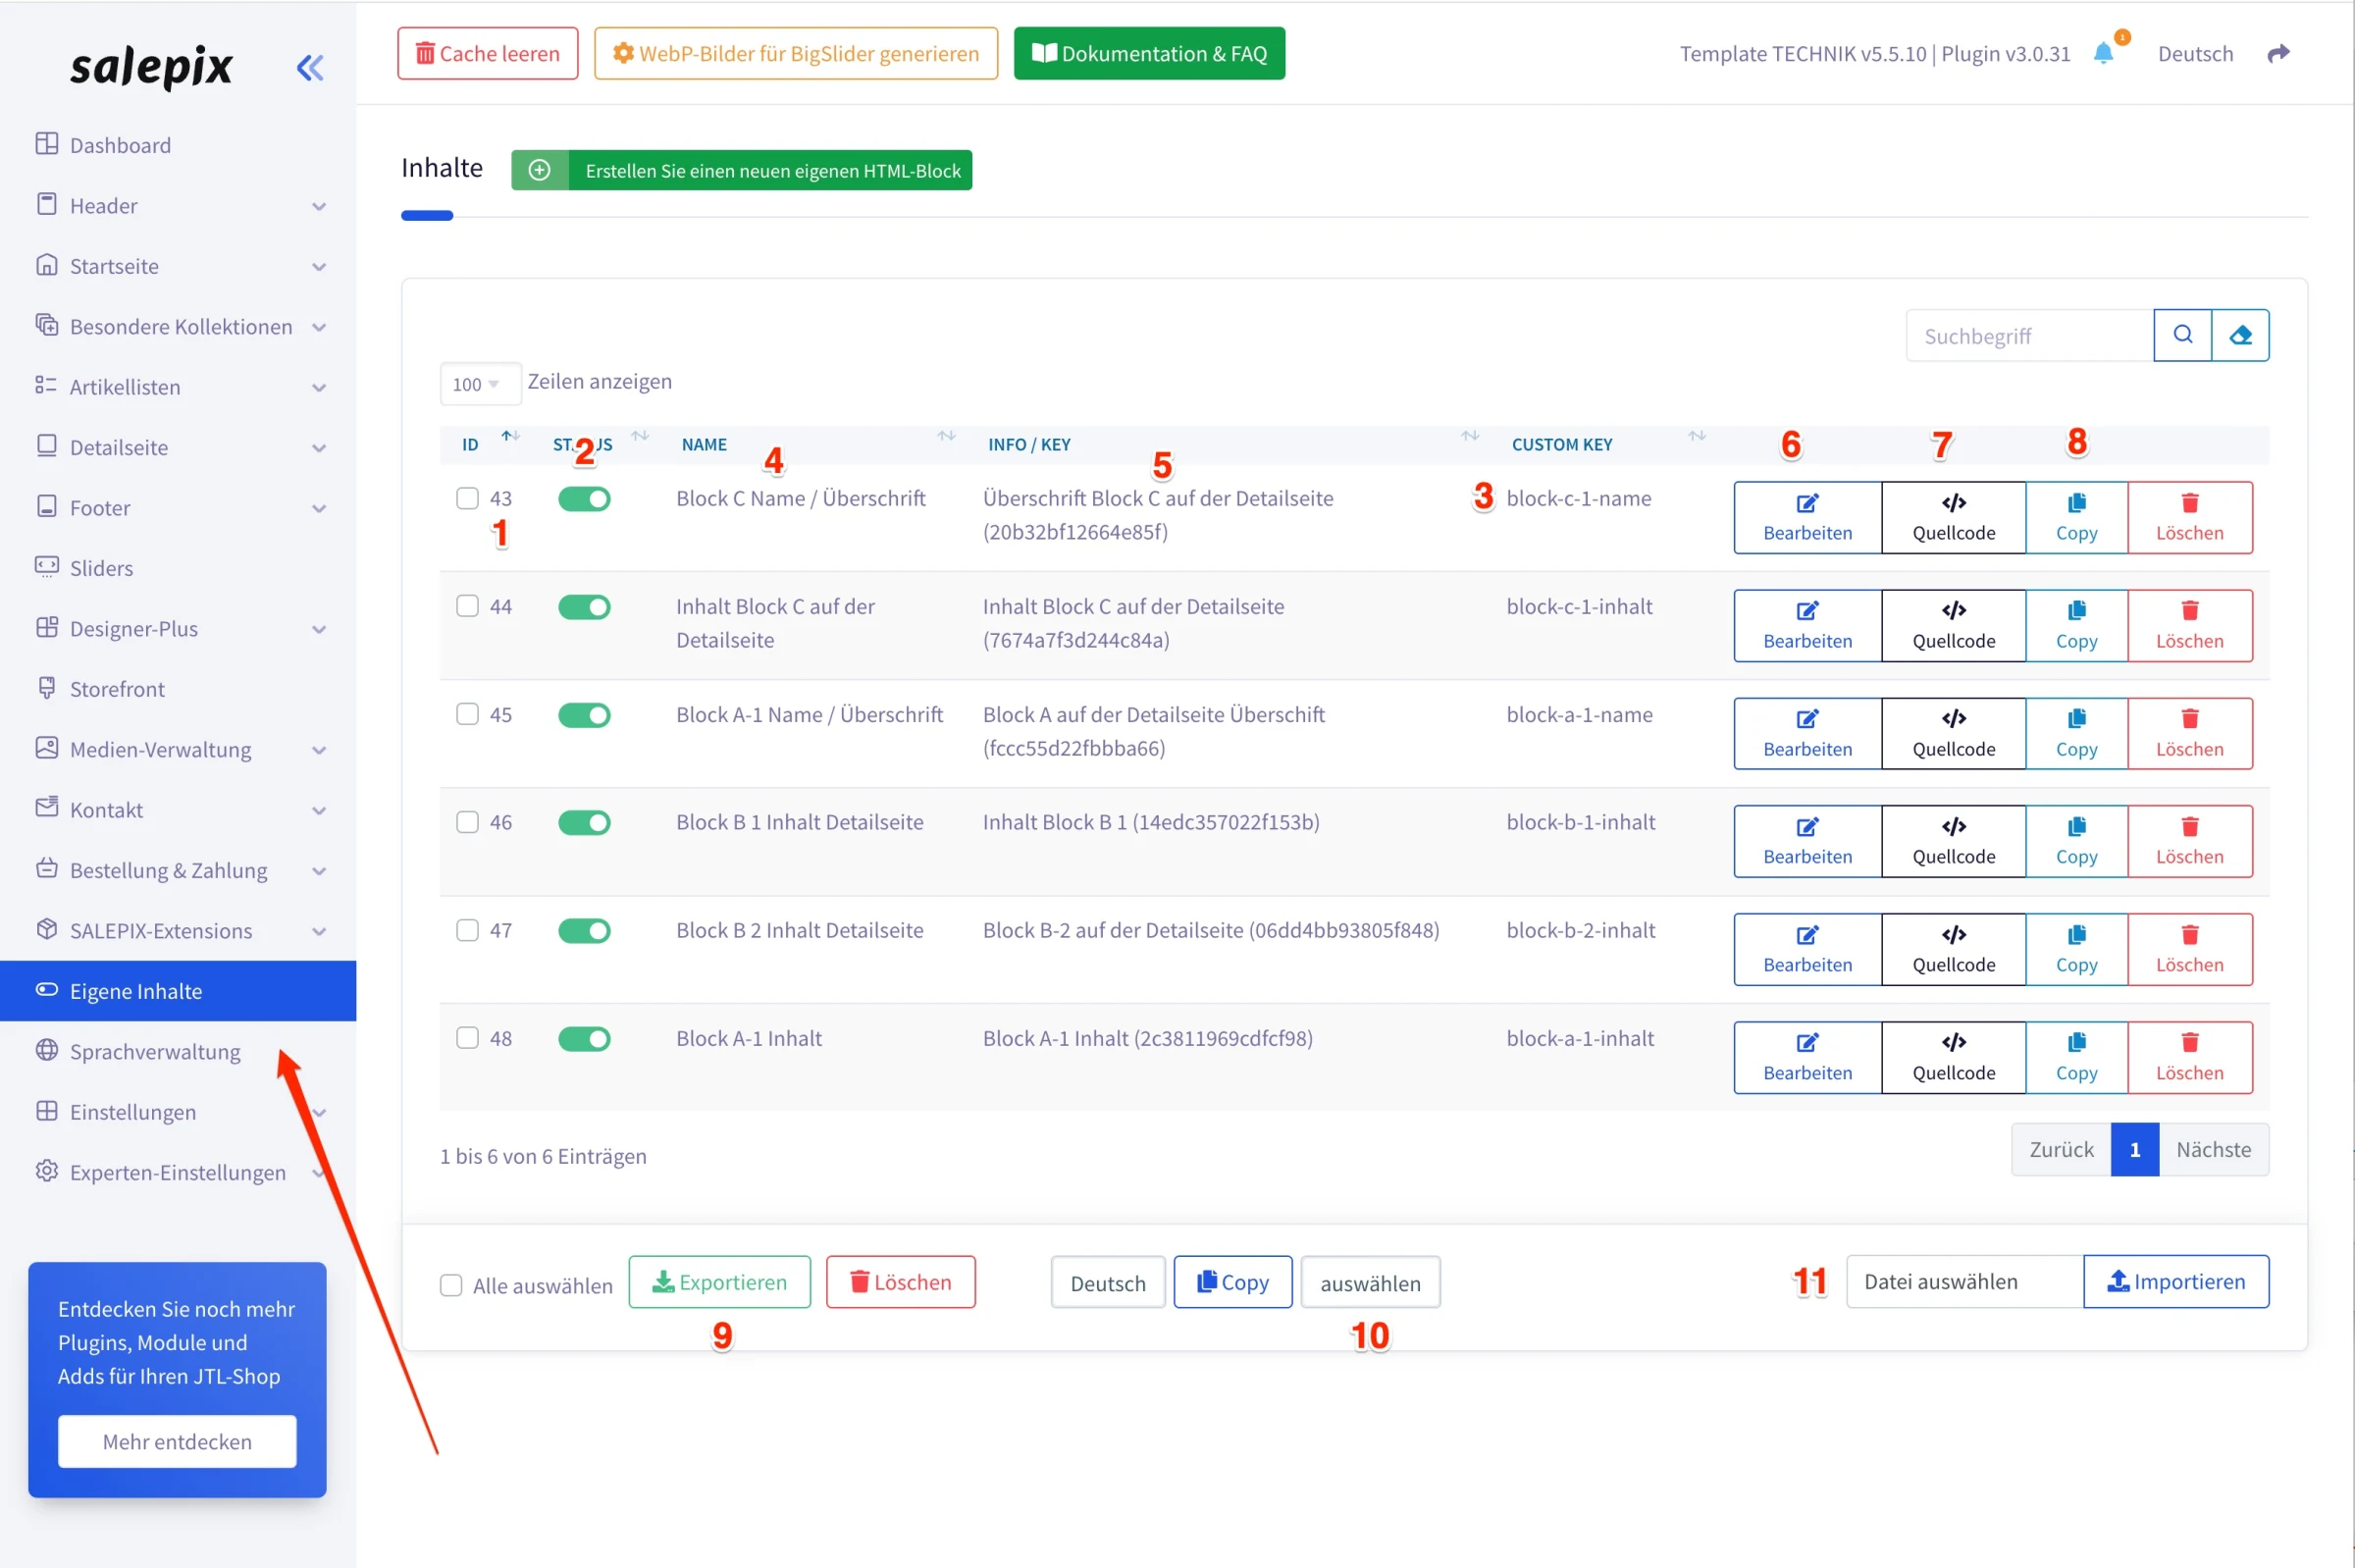Go to Nächste page
This screenshot has width=2355, height=1568.
(2214, 1150)
